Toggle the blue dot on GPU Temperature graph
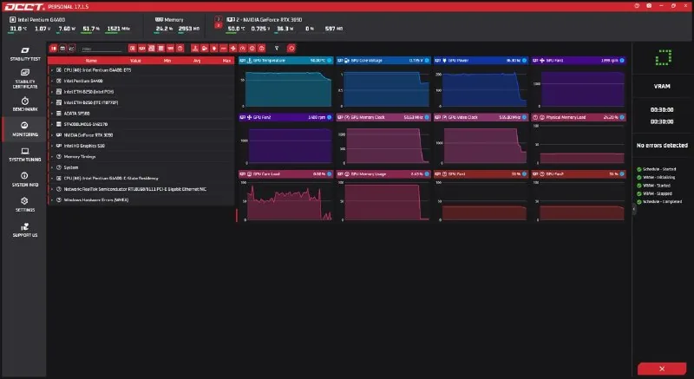 pos(330,60)
